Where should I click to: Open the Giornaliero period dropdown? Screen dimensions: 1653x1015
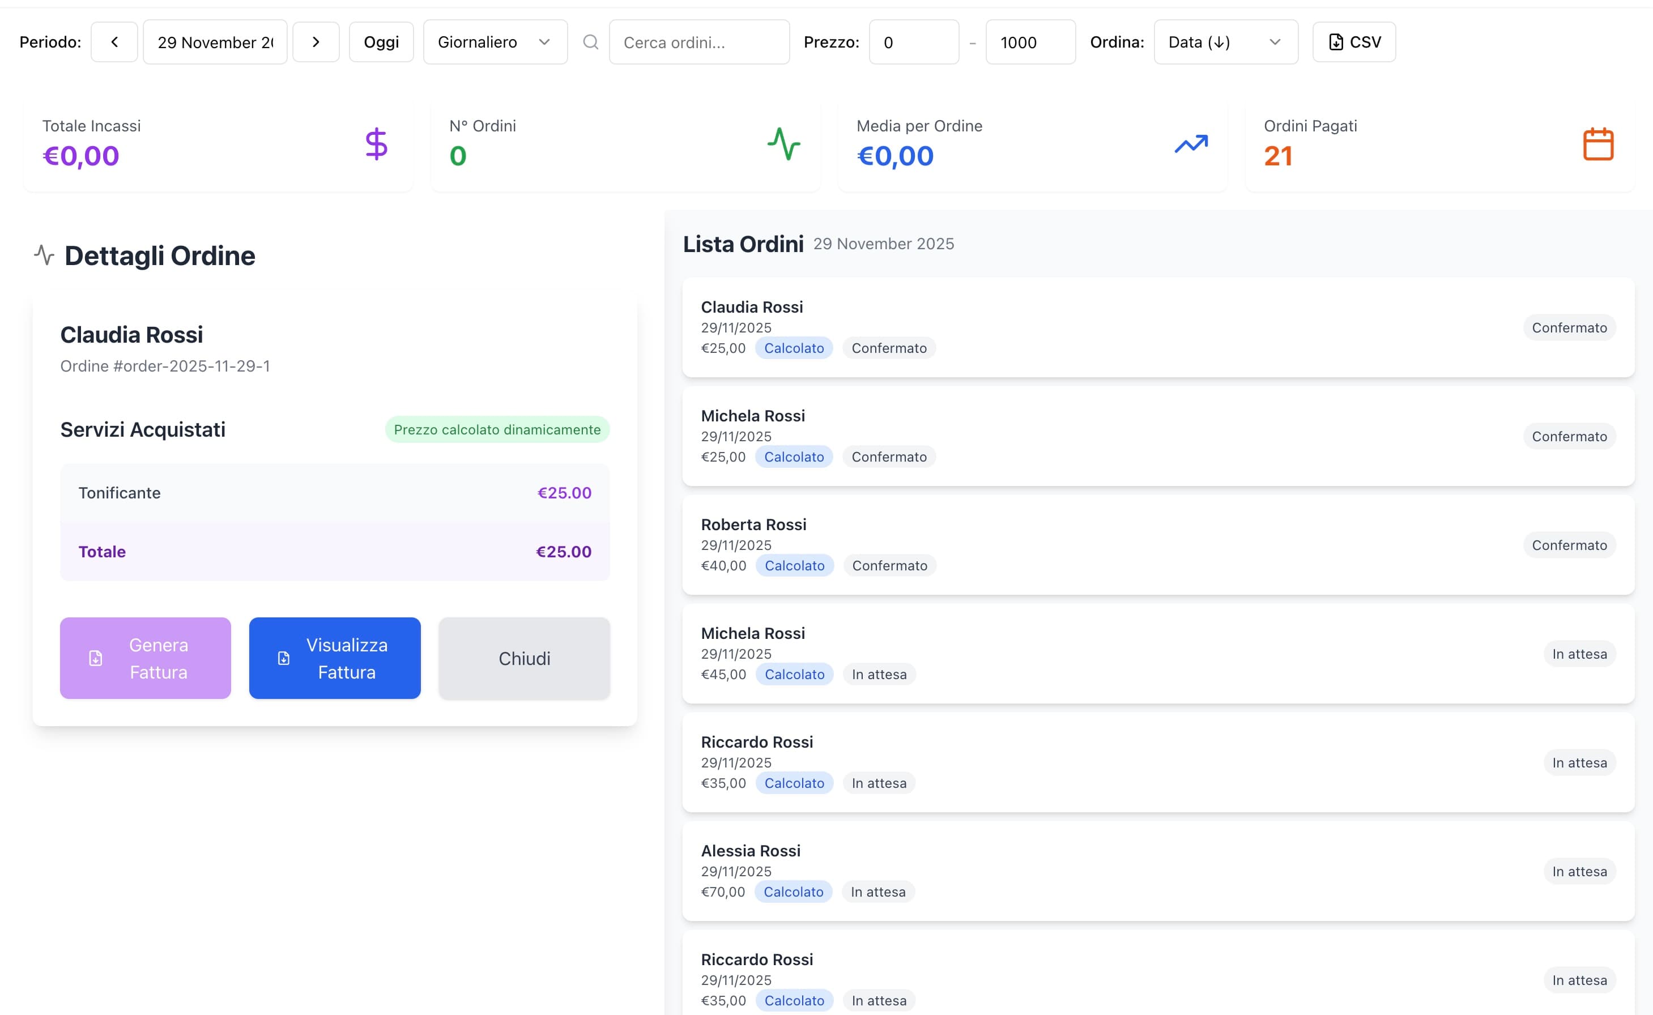(x=495, y=42)
